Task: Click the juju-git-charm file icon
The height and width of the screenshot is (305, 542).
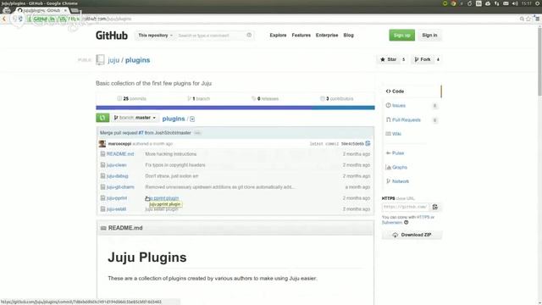Action: (x=102, y=187)
